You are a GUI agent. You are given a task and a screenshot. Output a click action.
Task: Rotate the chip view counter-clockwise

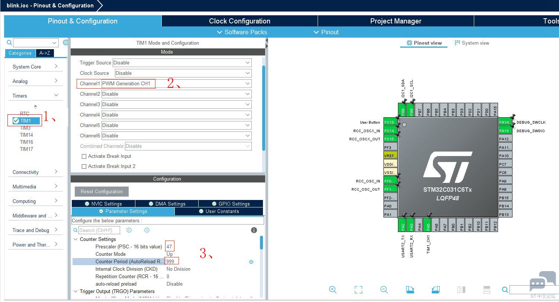pyautogui.click(x=436, y=289)
